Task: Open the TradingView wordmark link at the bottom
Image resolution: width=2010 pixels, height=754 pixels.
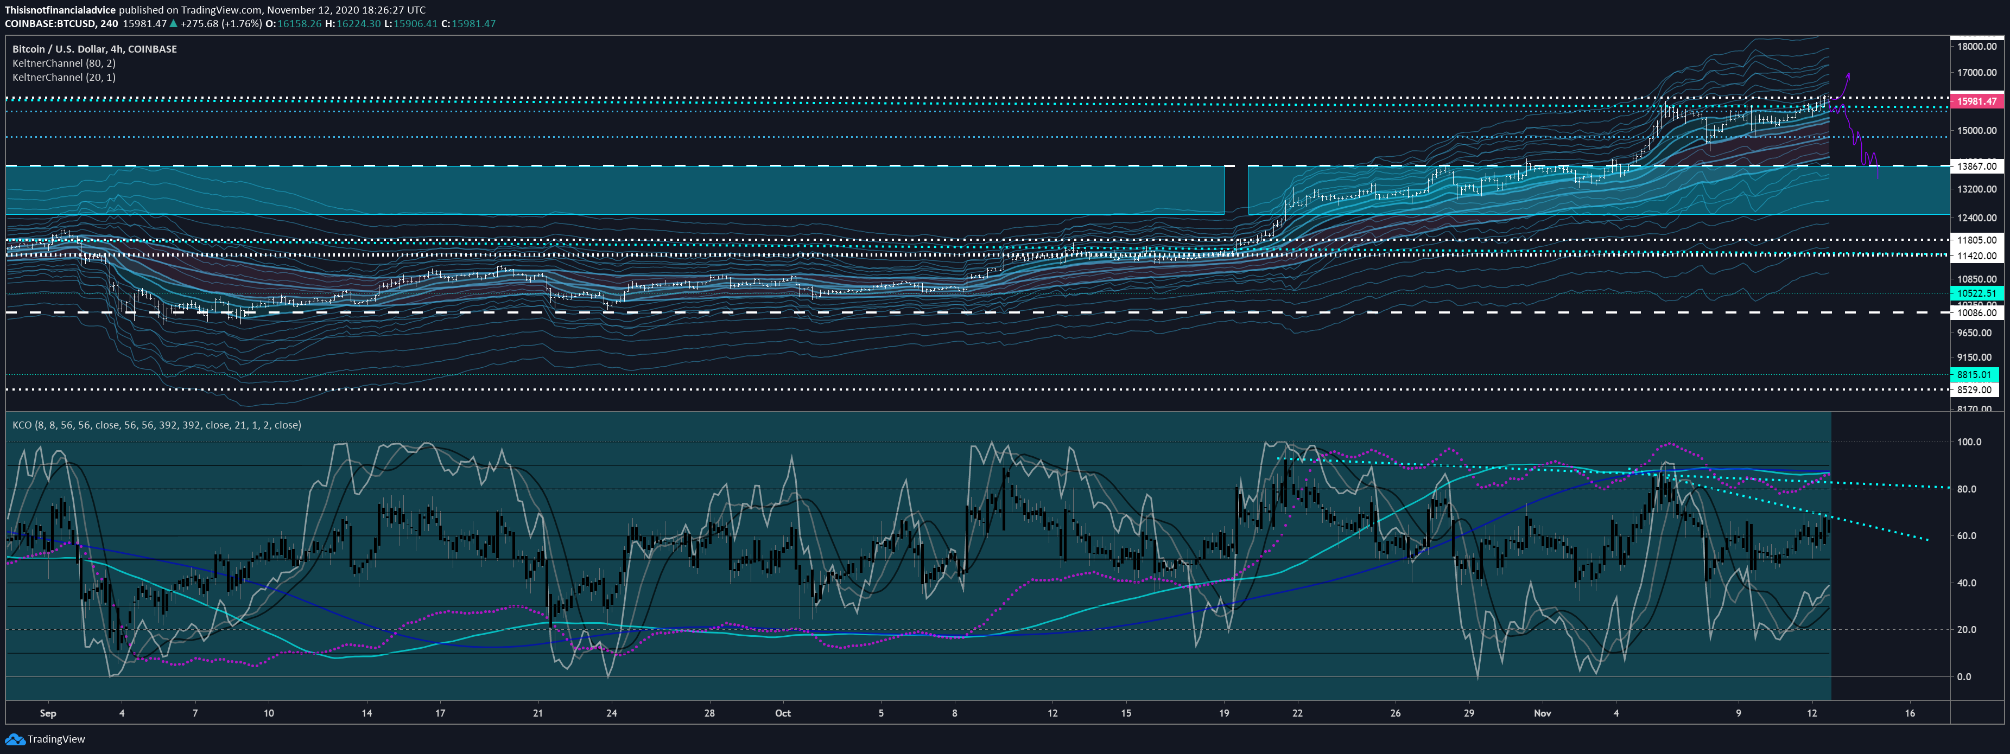Action: 56,739
